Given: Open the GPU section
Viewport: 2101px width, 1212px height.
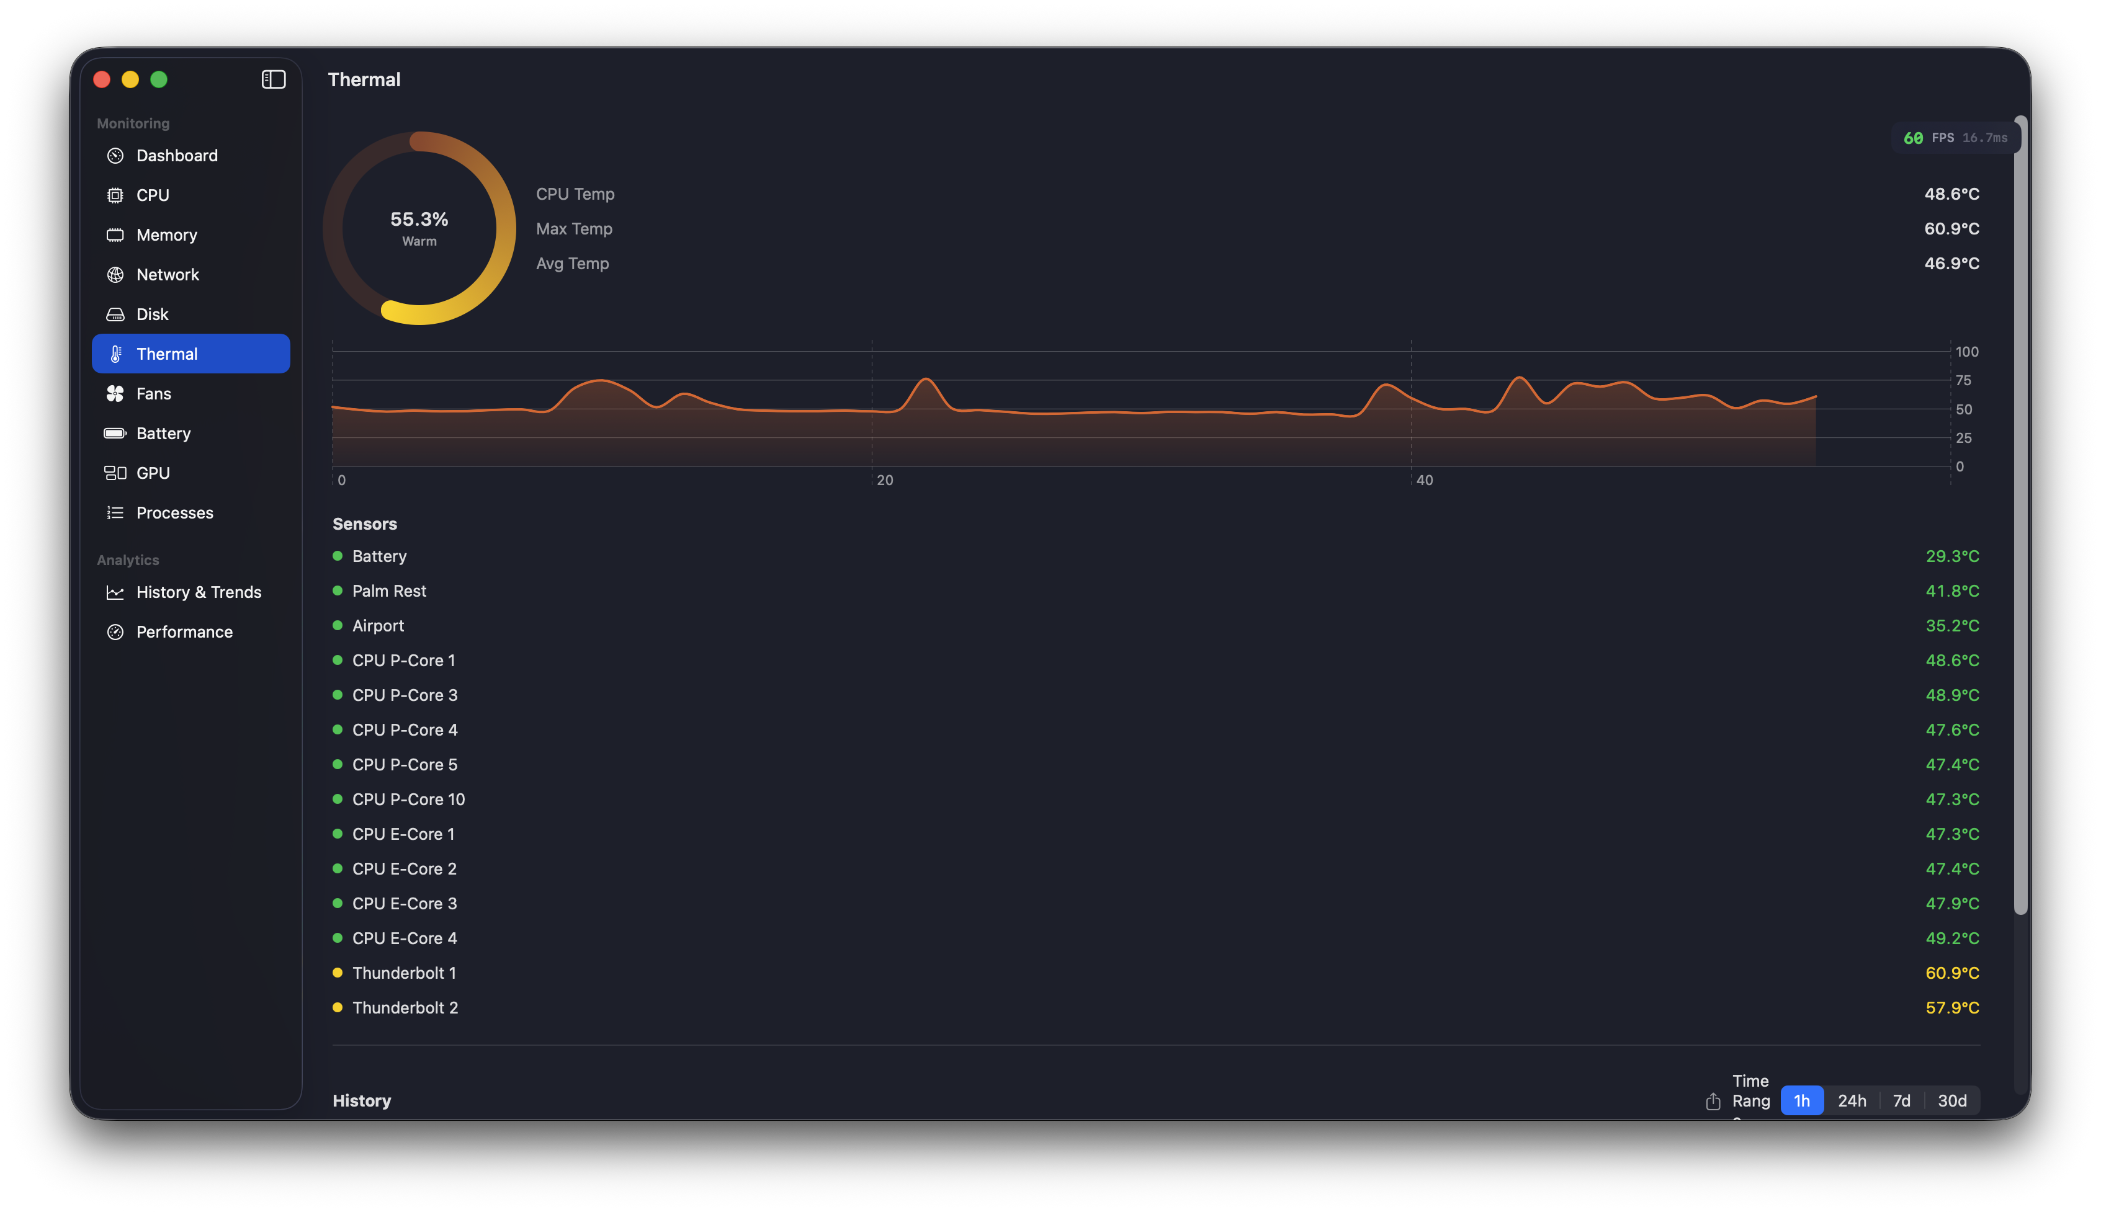Looking at the screenshot, I should (x=153, y=473).
